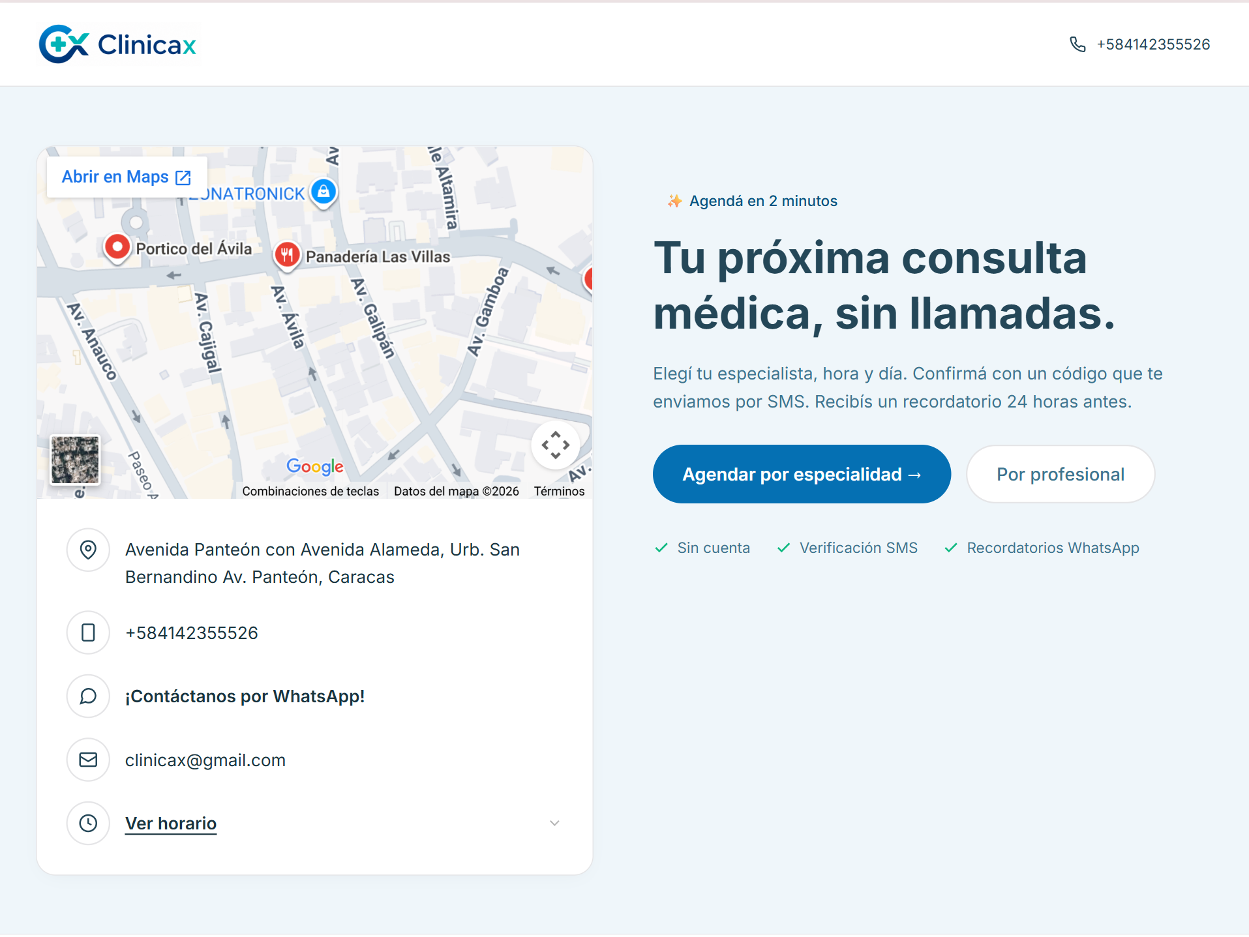Email clinicax@gmail.com
1249x937 pixels.
205,760
